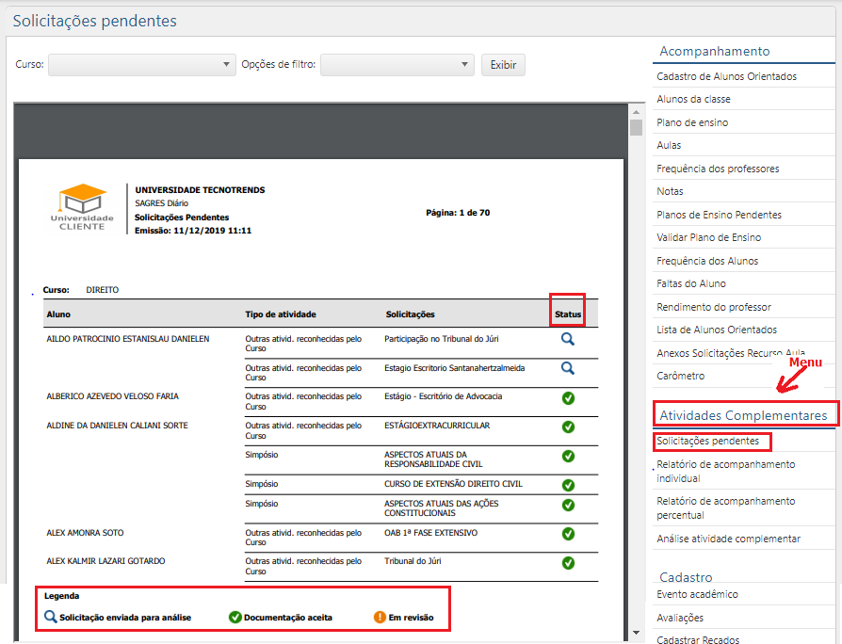Click report scrollbar down arrow
Image resolution: width=842 pixels, height=644 pixels.
(637, 632)
